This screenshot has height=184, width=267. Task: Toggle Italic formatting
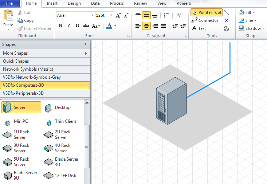tap(69, 26)
